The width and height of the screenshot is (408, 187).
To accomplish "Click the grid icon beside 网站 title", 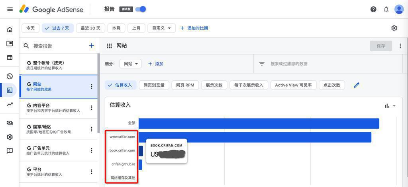I will [x=110, y=46].
